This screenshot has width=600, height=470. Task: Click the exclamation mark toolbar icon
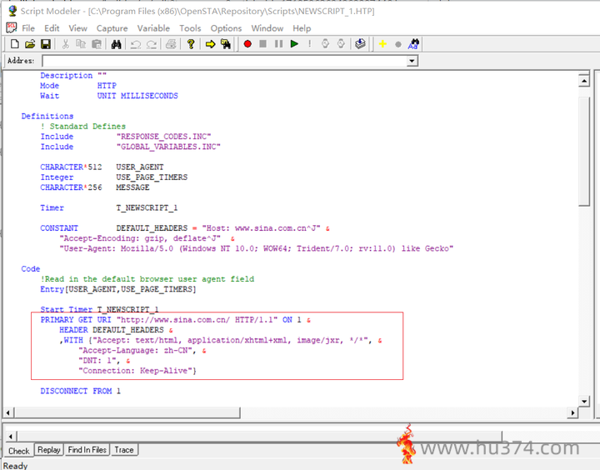pyautogui.click(x=309, y=44)
